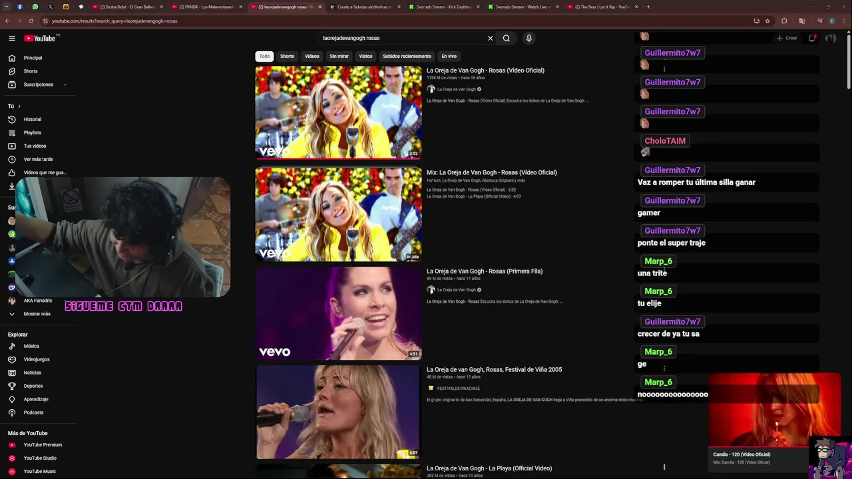This screenshot has height=479, width=852.
Task: Open the YouTube account avatar menu
Action: [831, 38]
